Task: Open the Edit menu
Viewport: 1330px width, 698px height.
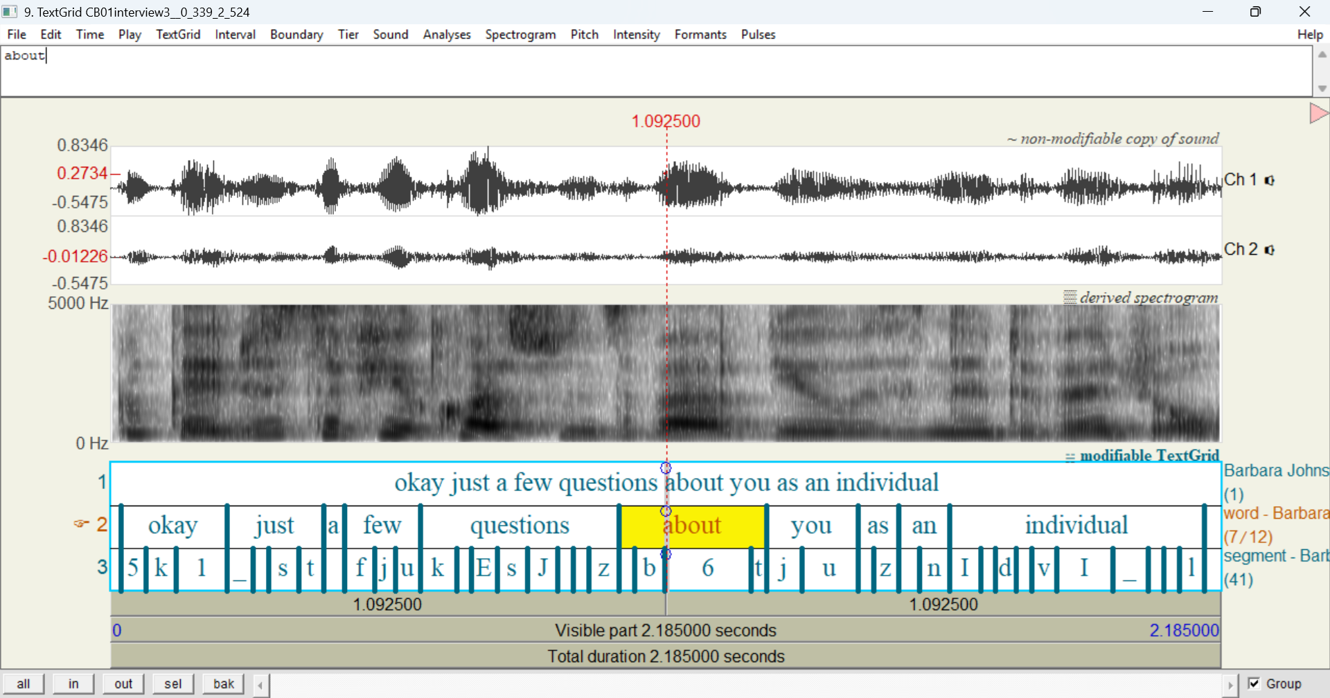Action: (51, 35)
